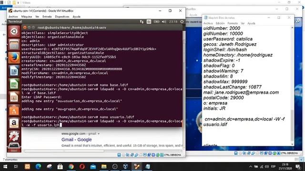
Task: Open System Settings wrench-and-gear launcher icon
Action: coord(14,136)
